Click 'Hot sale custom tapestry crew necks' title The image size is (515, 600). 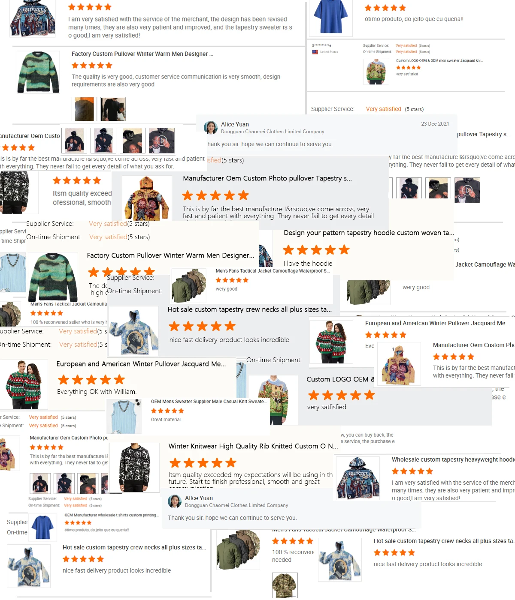249,309
